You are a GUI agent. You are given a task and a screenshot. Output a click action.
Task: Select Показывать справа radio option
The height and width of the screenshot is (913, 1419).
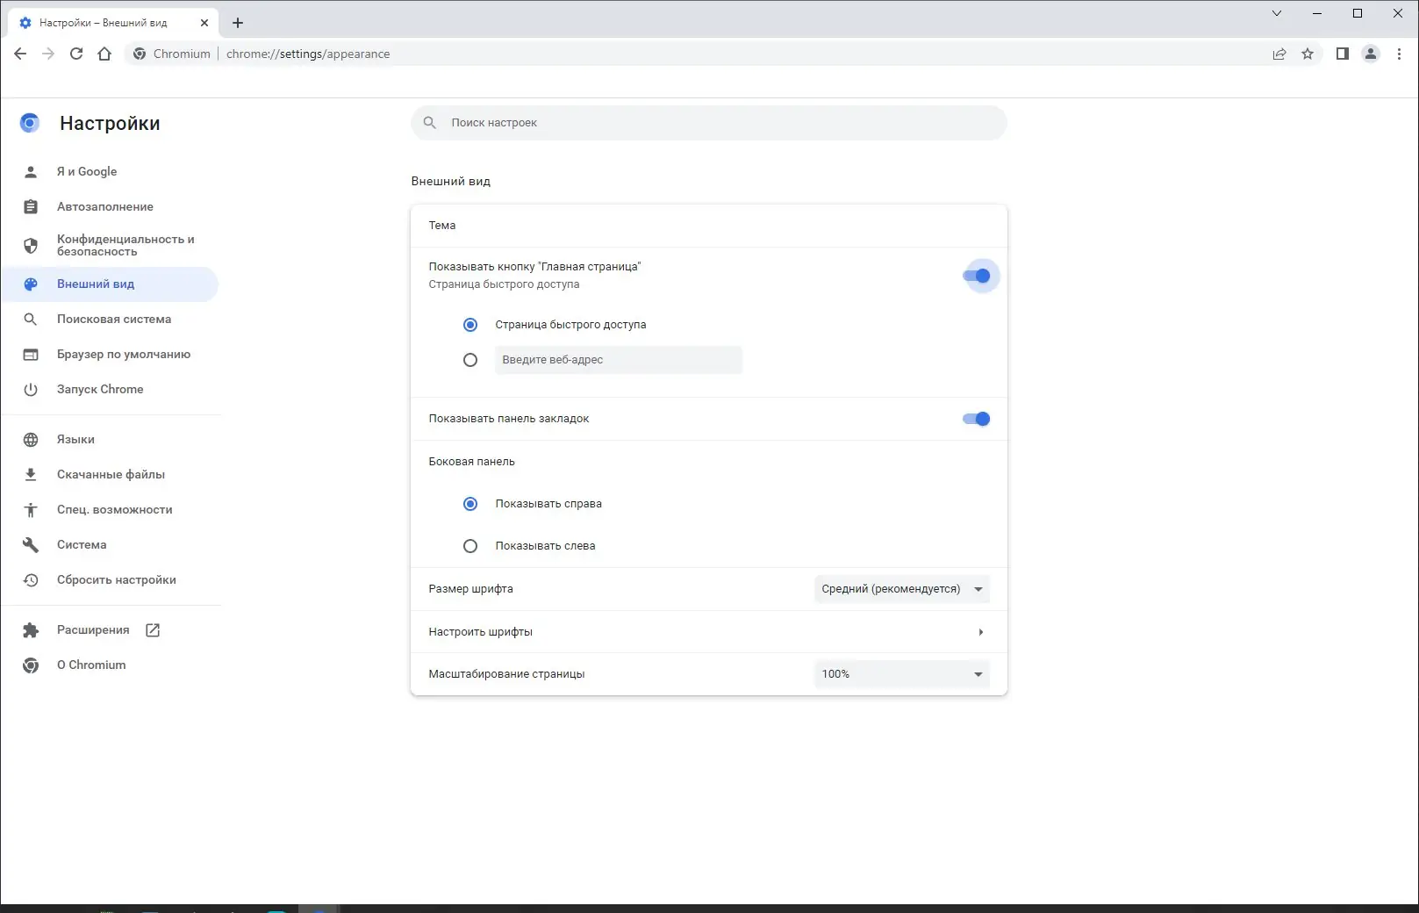tap(470, 504)
